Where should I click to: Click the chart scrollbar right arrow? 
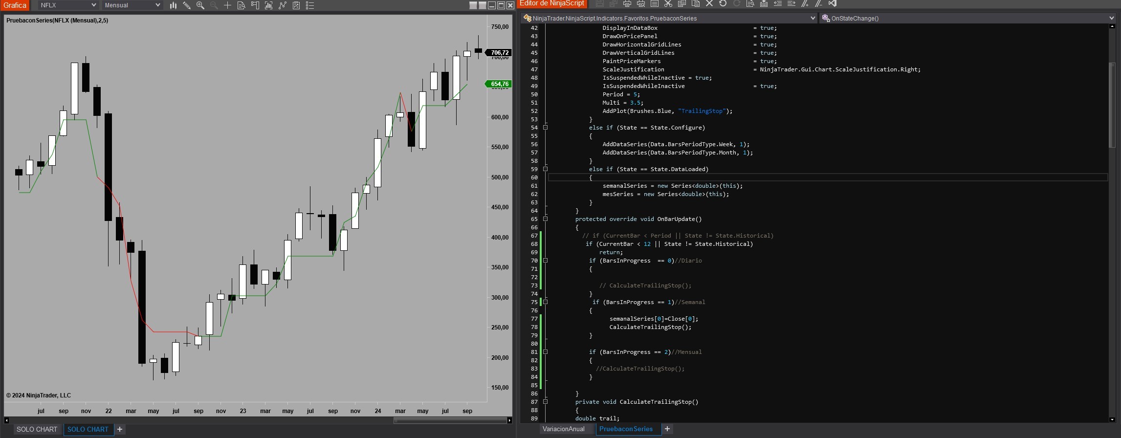click(x=509, y=420)
